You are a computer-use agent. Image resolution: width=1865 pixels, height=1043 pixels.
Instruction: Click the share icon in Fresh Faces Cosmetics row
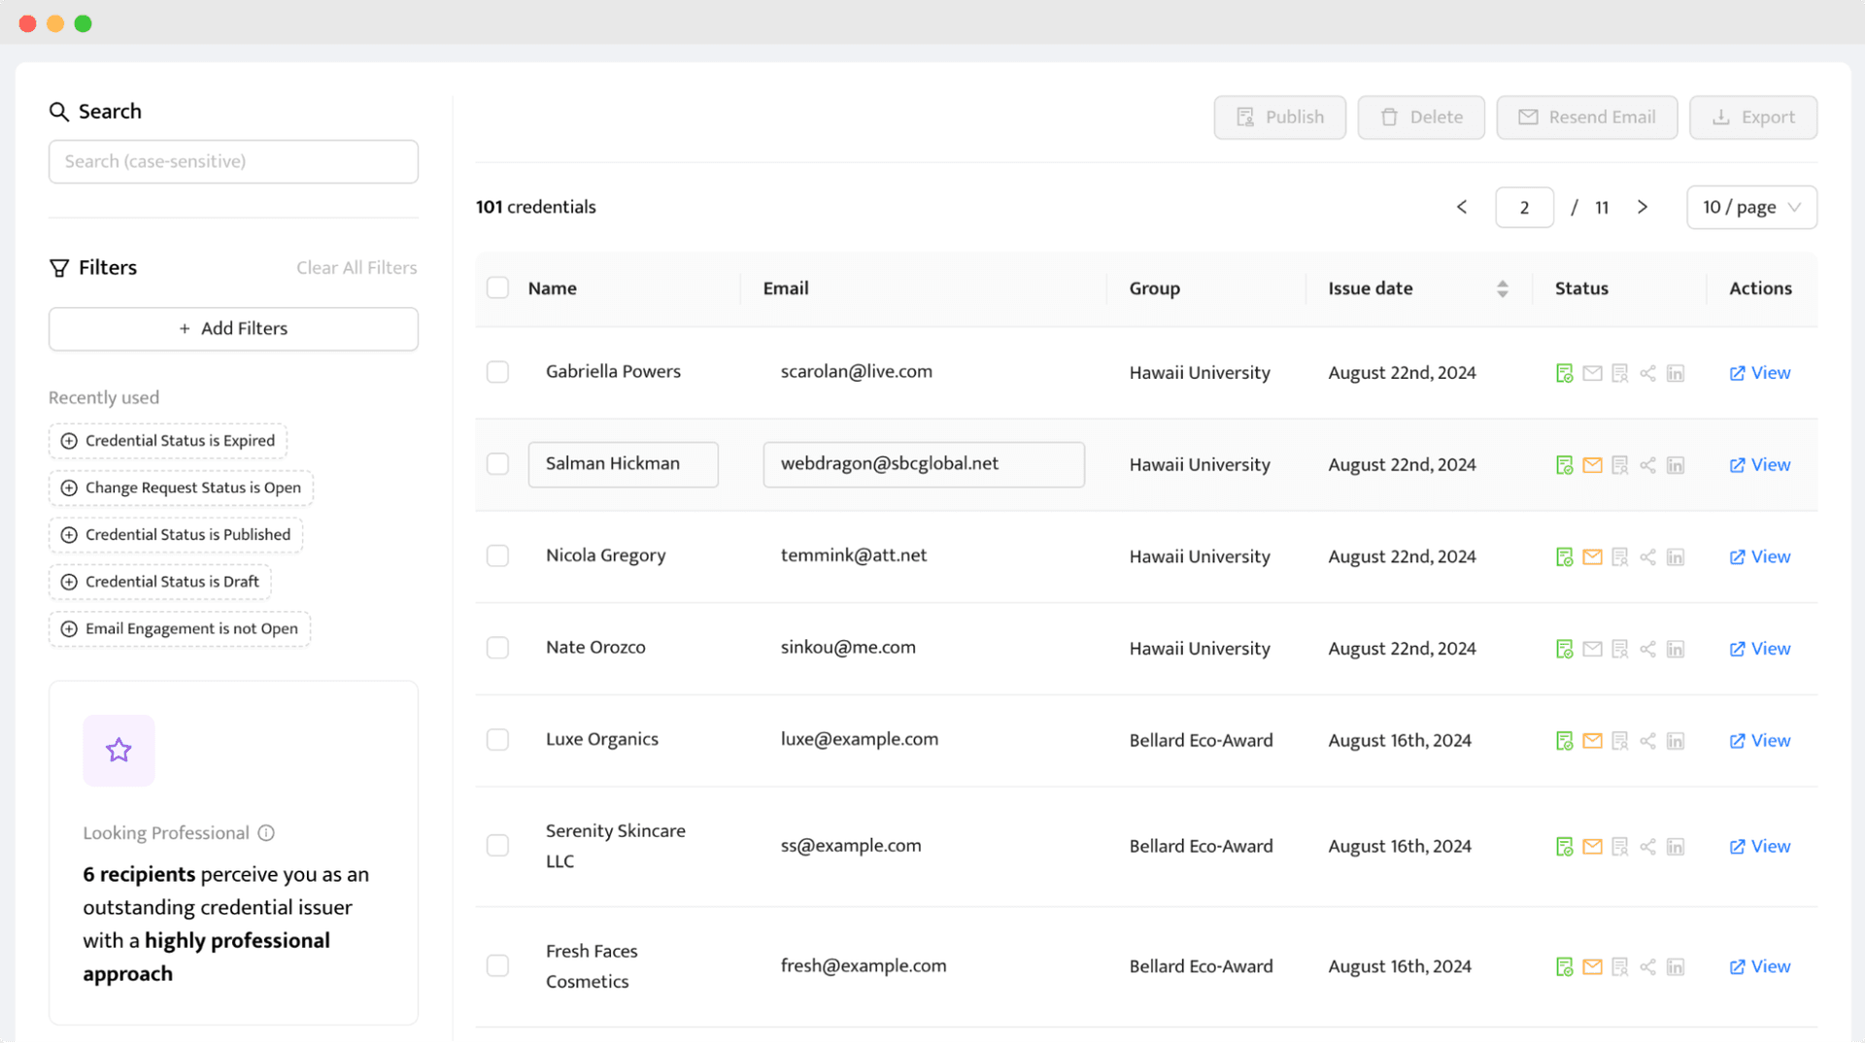pyautogui.click(x=1647, y=967)
